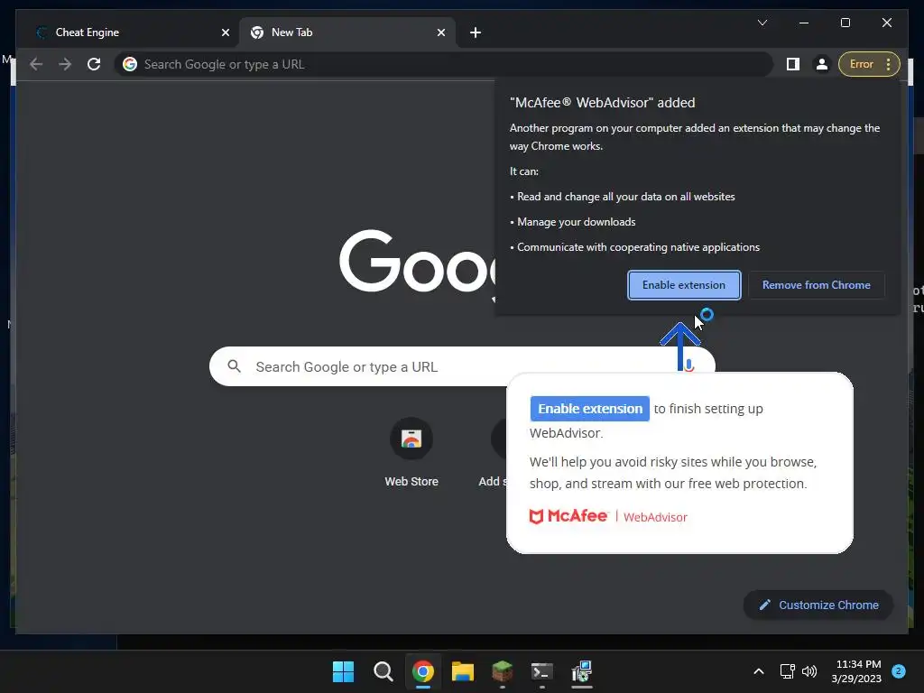Minimize the Chrome window

pos(804,23)
